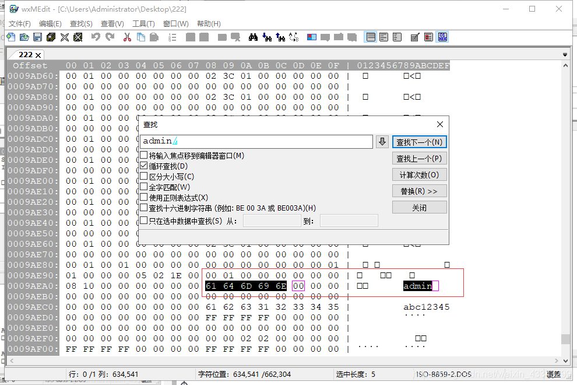Click the search text field containing admin

tap(256, 142)
